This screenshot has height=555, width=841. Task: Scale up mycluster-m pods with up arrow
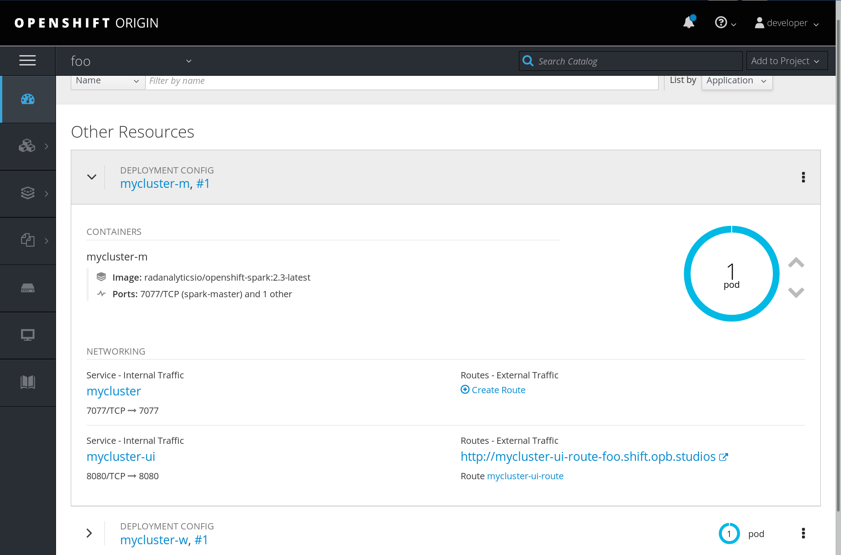(x=796, y=263)
